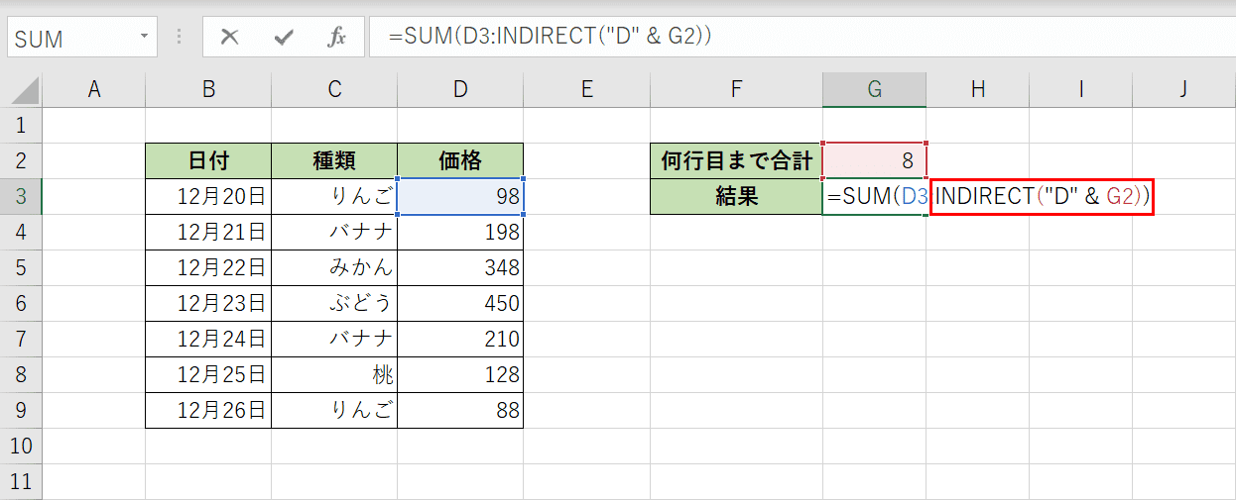Image resolution: width=1236 pixels, height=500 pixels.
Task: Click the 価格 header cell
Action: (x=460, y=160)
